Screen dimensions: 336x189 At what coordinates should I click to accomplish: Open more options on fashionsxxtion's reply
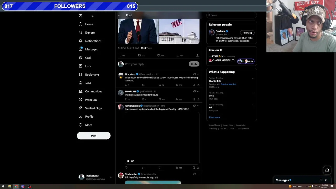coord(198,106)
